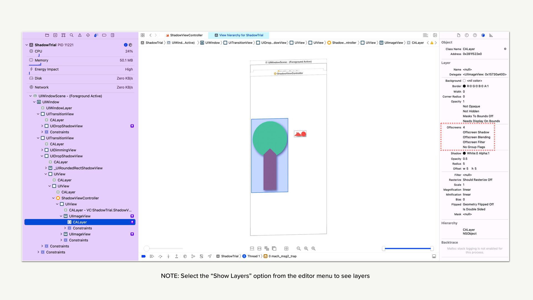Toggle breakpoints activation in debug bar
The width and height of the screenshot is (533, 300).
(144, 256)
